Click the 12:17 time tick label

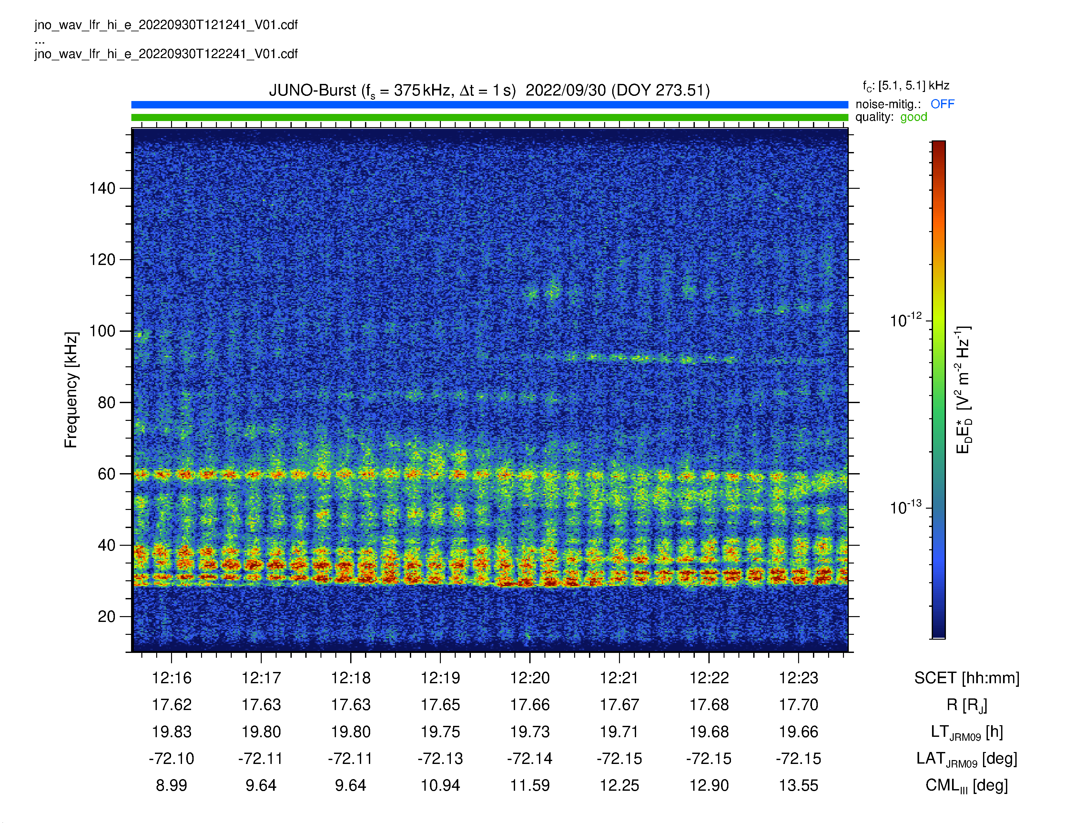pos(261,678)
